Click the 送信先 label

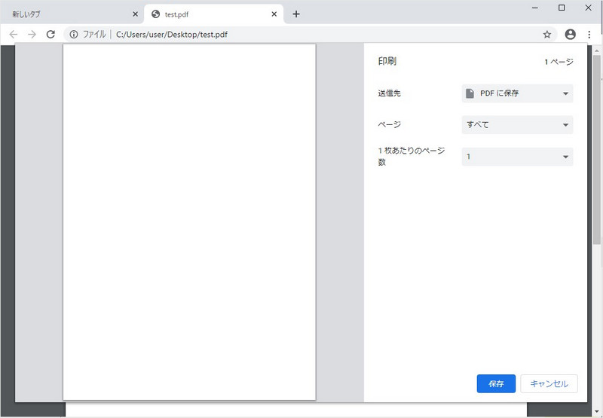pos(389,93)
